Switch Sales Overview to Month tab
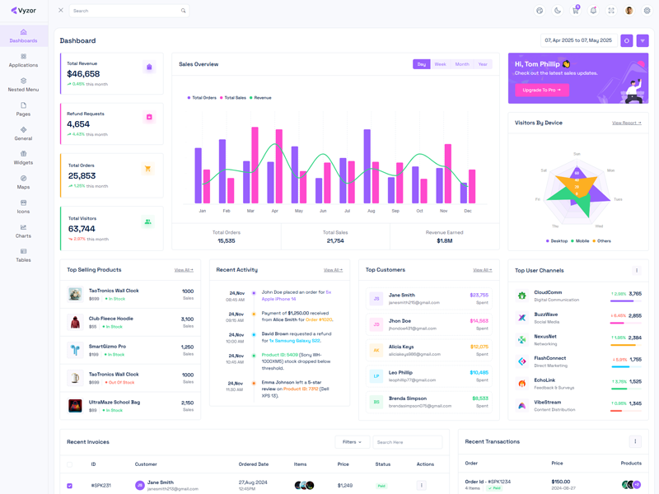659x494 pixels. (462, 64)
